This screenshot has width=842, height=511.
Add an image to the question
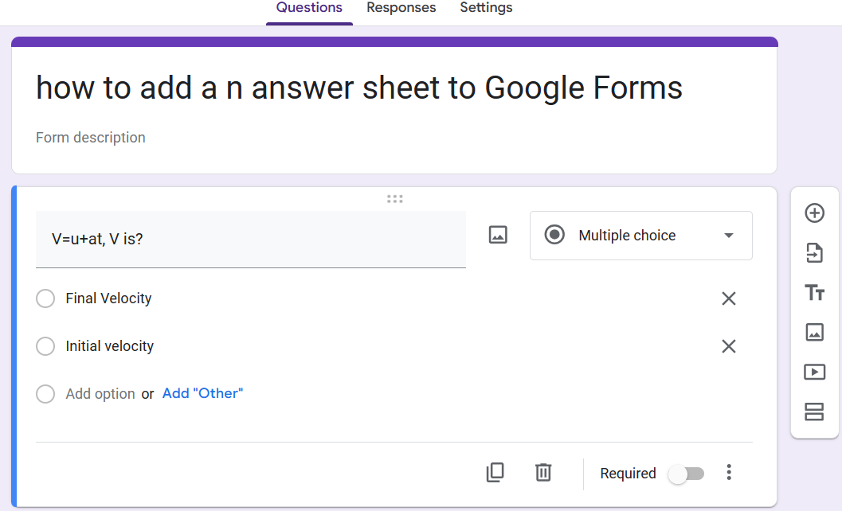[x=498, y=235]
